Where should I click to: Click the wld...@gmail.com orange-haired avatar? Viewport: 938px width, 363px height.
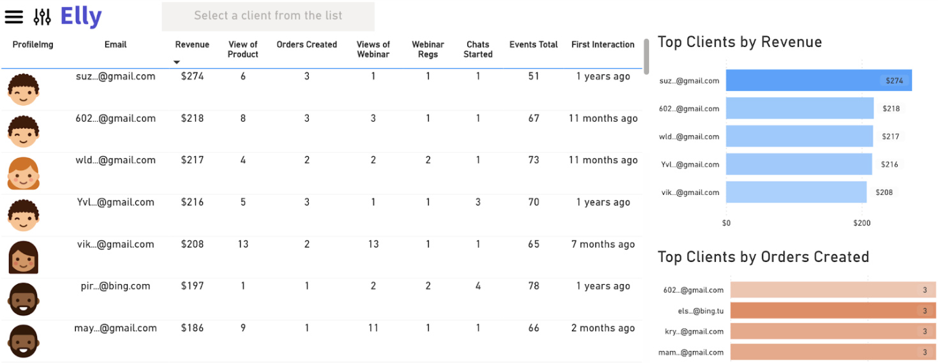tap(24, 173)
